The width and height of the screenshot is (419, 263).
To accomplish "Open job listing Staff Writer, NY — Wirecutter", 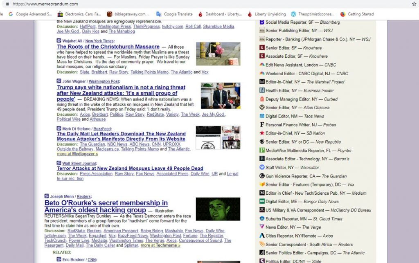I will pos(292,168).
